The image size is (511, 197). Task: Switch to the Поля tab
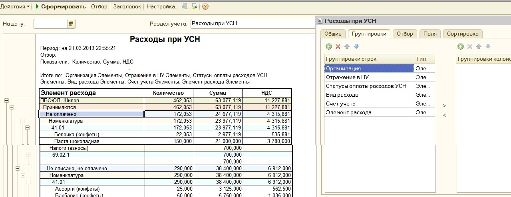click(430, 34)
